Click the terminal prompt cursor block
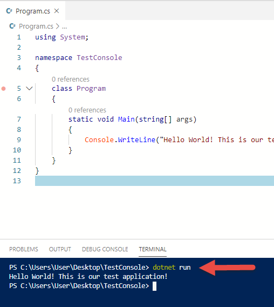Screen dimensions: 274x307 point(154,286)
